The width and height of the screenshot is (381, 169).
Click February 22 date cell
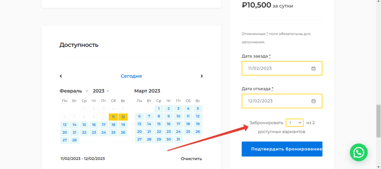84,132
